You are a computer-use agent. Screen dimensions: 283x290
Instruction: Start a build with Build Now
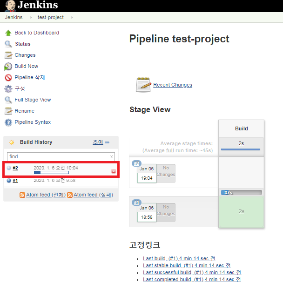tap(27, 66)
